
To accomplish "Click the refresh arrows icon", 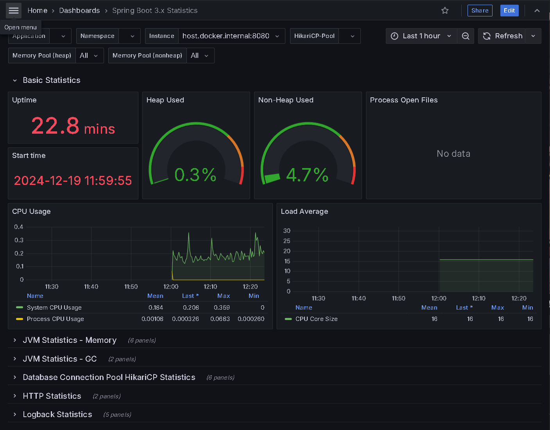I will click(x=487, y=36).
